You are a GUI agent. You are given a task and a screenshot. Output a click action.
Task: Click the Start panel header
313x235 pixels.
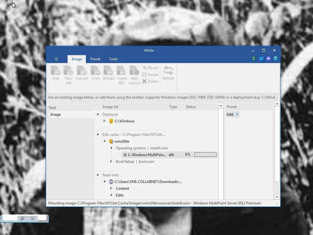tap(52, 107)
